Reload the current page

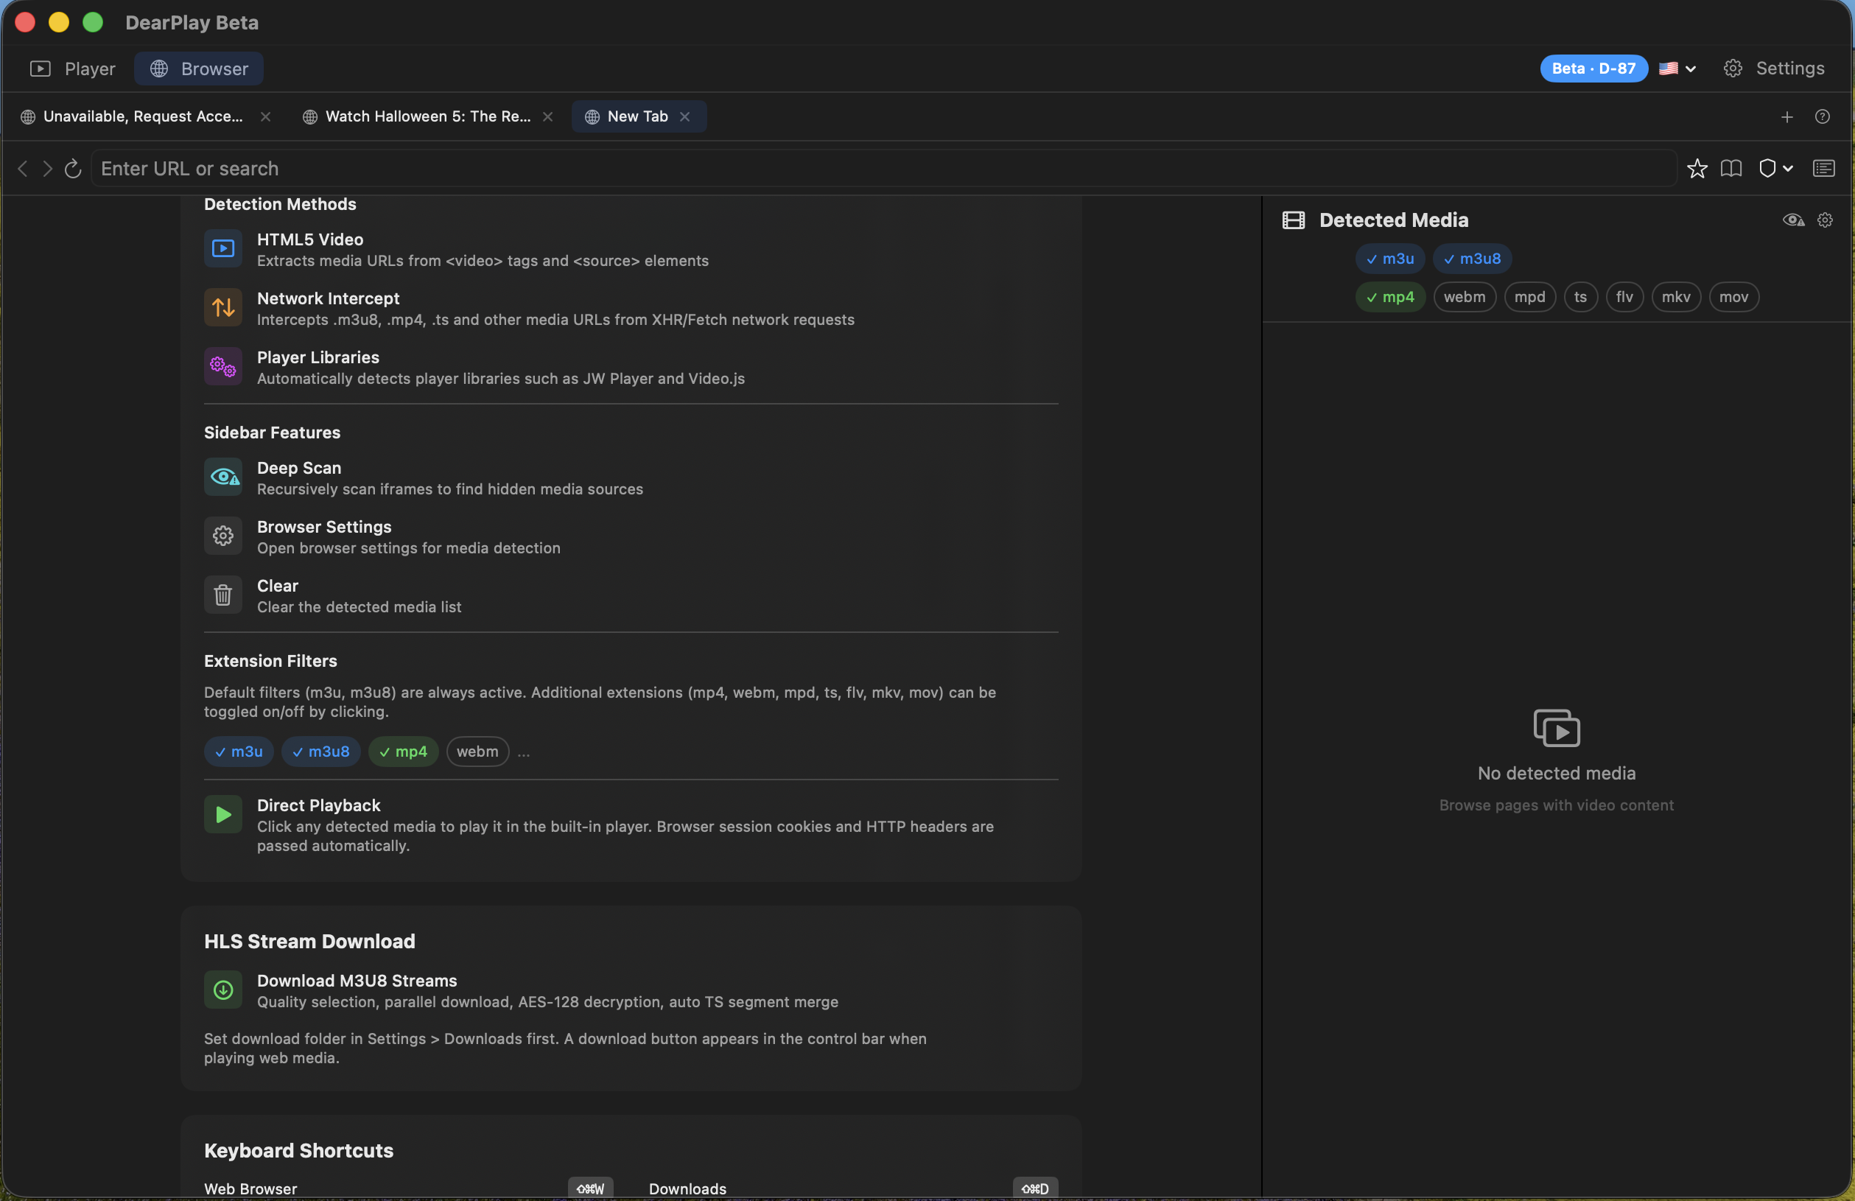tap(73, 168)
